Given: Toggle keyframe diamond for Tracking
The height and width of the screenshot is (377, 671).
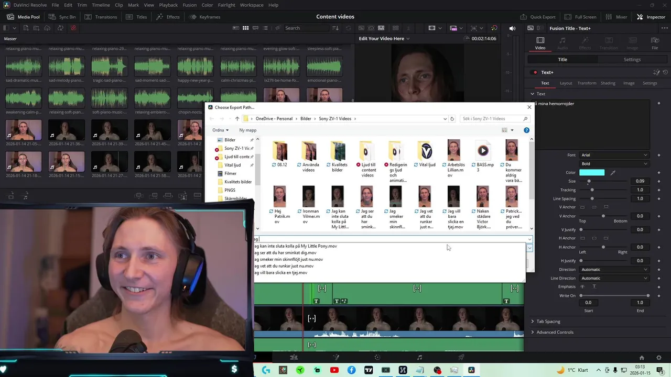Looking at the screenshot, I should click(659, 190).
